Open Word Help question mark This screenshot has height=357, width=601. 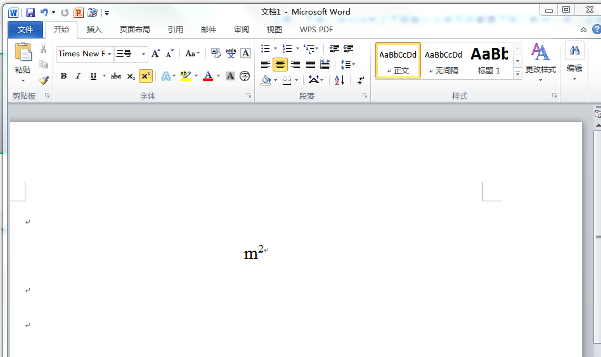tap(597, 30)
